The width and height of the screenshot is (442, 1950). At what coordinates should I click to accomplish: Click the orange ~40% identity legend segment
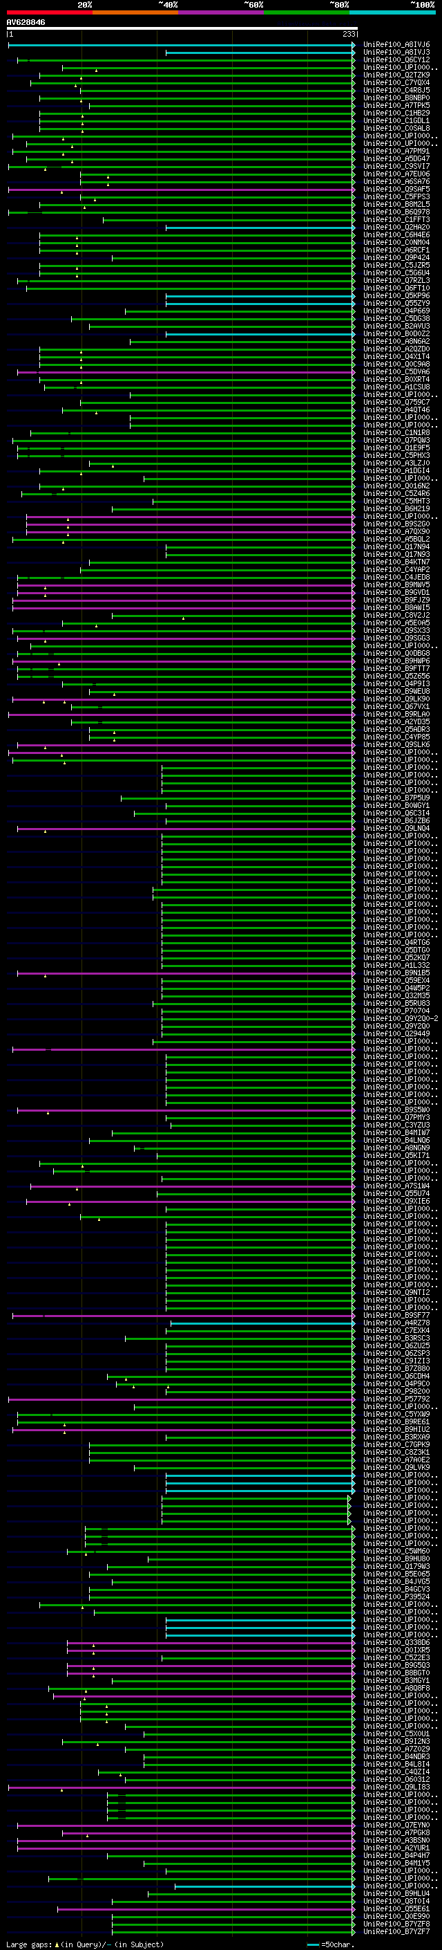pos(135,12)
